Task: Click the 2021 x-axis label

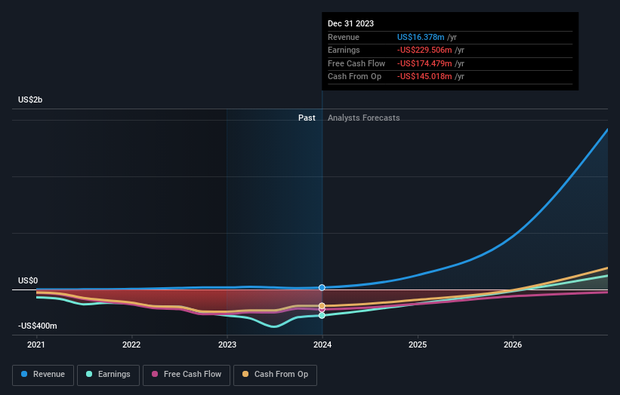Action: [x=36, y=344]
